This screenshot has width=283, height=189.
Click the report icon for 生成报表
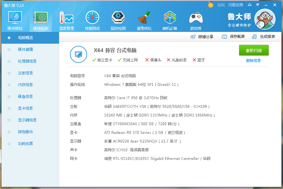click(x=254, y=37)
